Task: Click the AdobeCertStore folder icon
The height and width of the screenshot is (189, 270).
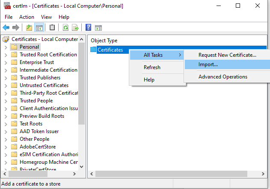Action: point(14,147)
